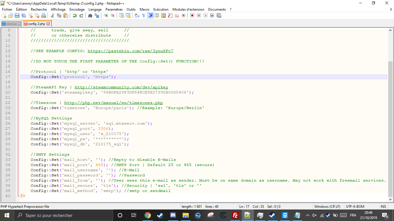Close the config 2.php tab
Image resolution: width=394 pixels, height=221 pixels.
(x=48, y=24)
